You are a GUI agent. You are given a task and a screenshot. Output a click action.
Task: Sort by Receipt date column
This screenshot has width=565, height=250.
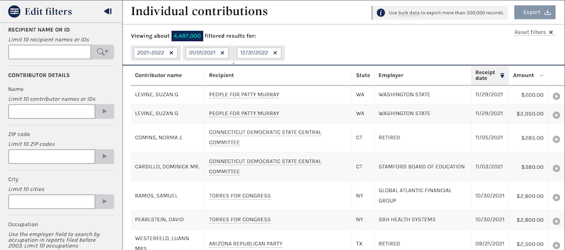(x=490, y=75)
